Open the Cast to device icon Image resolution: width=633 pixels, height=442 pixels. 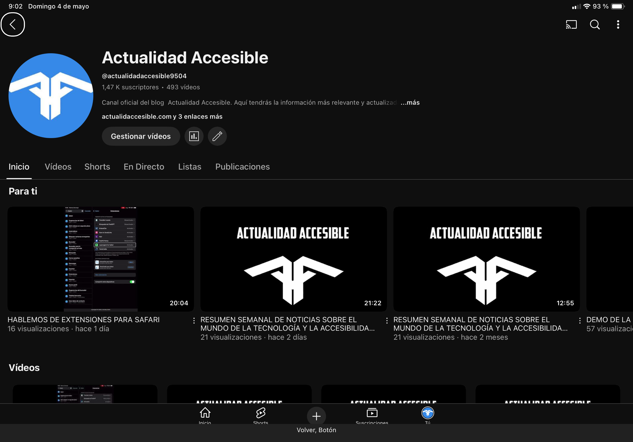click(x=571, y=24)
